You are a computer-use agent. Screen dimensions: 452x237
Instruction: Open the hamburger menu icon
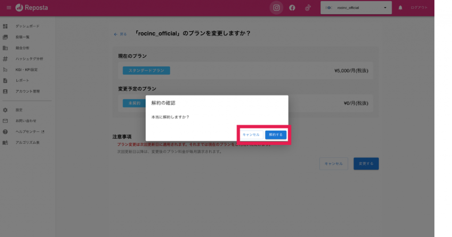click(x=9, y=8)
